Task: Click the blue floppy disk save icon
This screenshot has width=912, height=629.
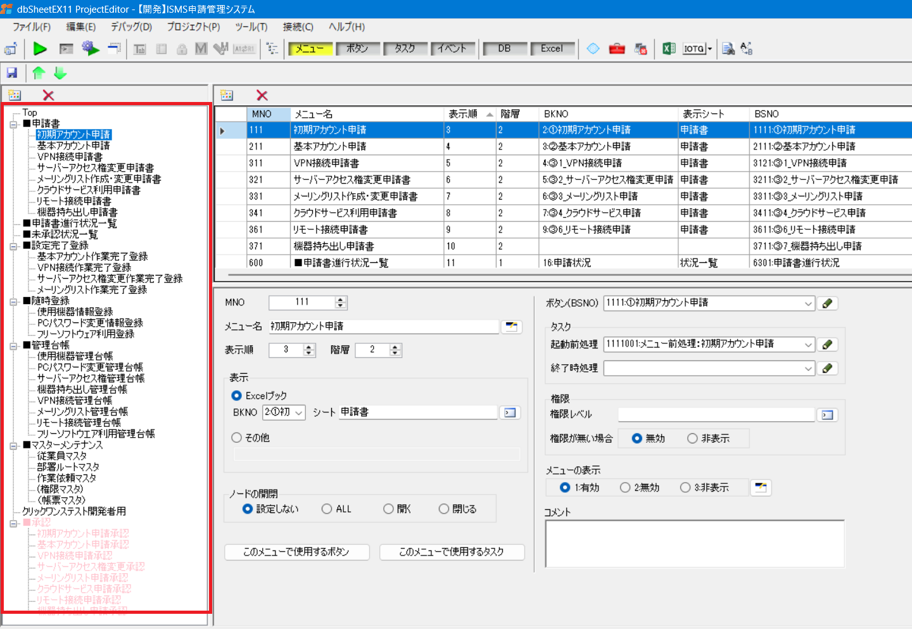Action: (x=12, y=73)
